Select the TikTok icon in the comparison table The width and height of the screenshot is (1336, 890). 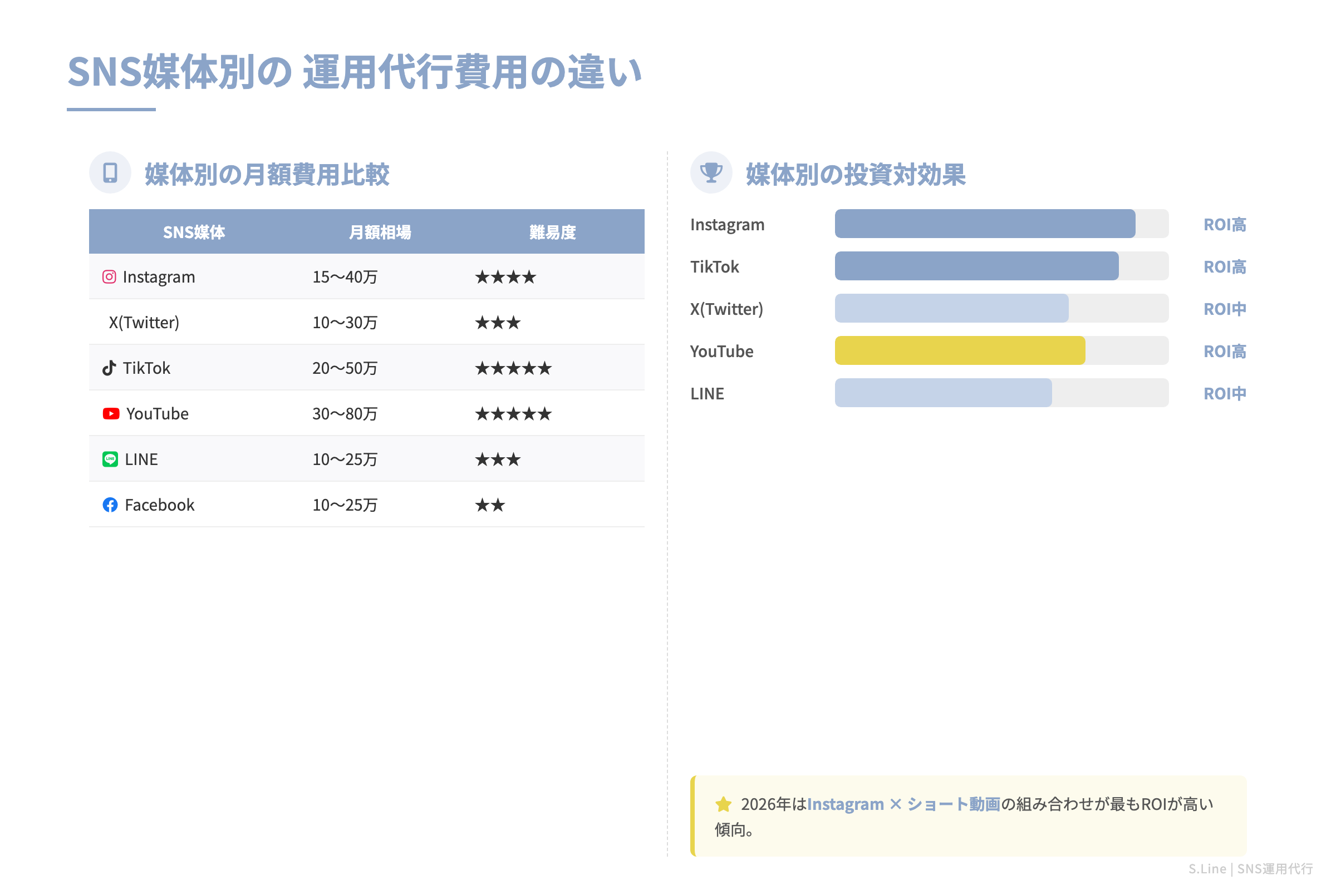click(x=110, y=368)
